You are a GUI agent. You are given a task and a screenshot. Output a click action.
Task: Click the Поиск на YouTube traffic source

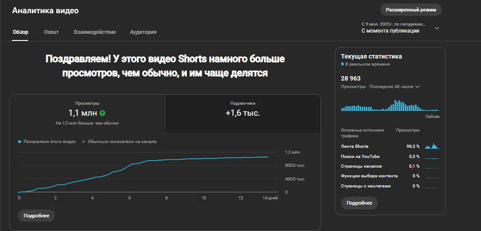(x=360, y=156)
